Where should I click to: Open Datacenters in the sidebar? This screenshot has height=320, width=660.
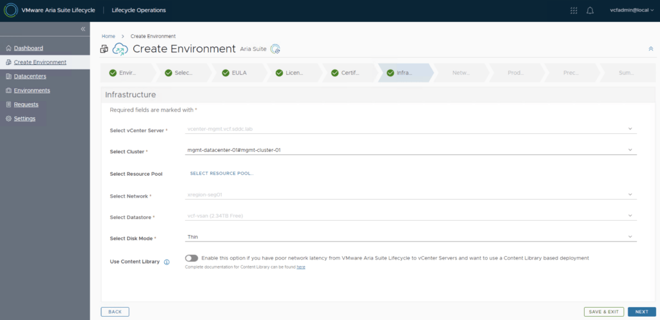(x=28, y=76)
